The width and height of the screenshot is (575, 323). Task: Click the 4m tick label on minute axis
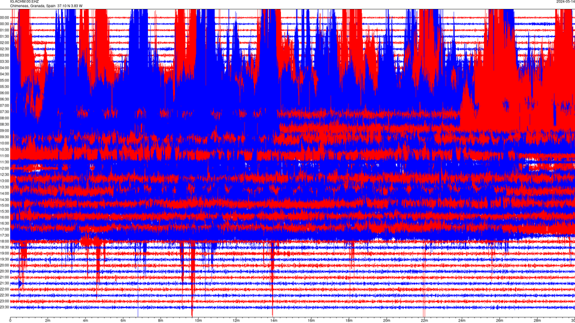pos(86,321)
